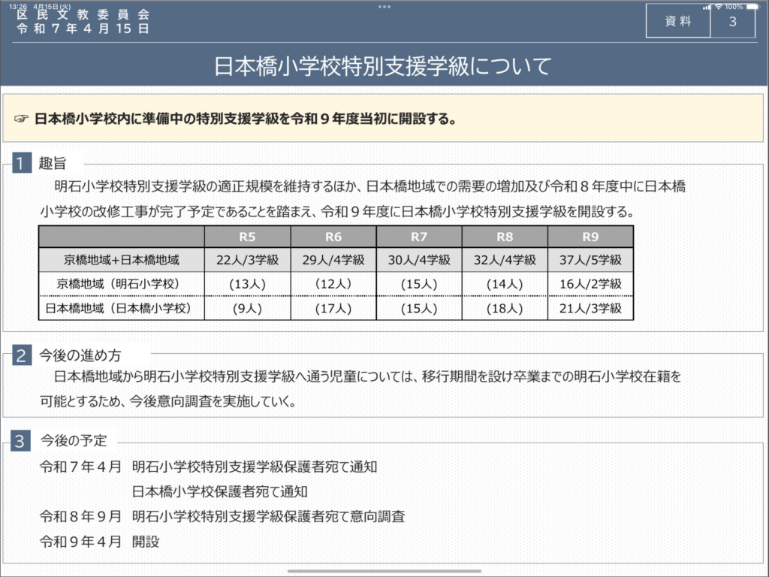Screen dimensions: 769x577
Task: Tap cell 16人/2学級
Action: pyautogui.click(x=590, y=284)
